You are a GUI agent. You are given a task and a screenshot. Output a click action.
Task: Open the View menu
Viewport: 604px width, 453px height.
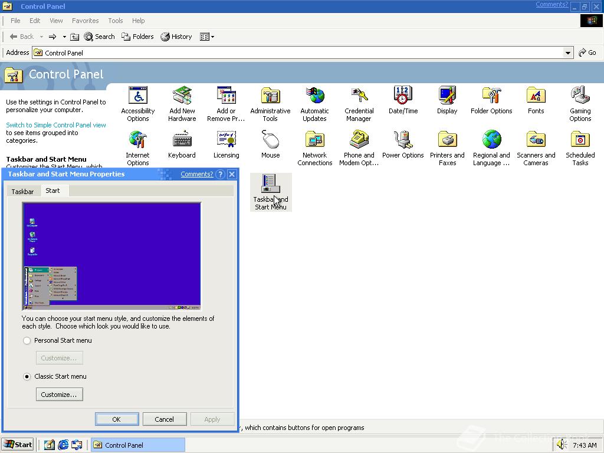point(56,21)
